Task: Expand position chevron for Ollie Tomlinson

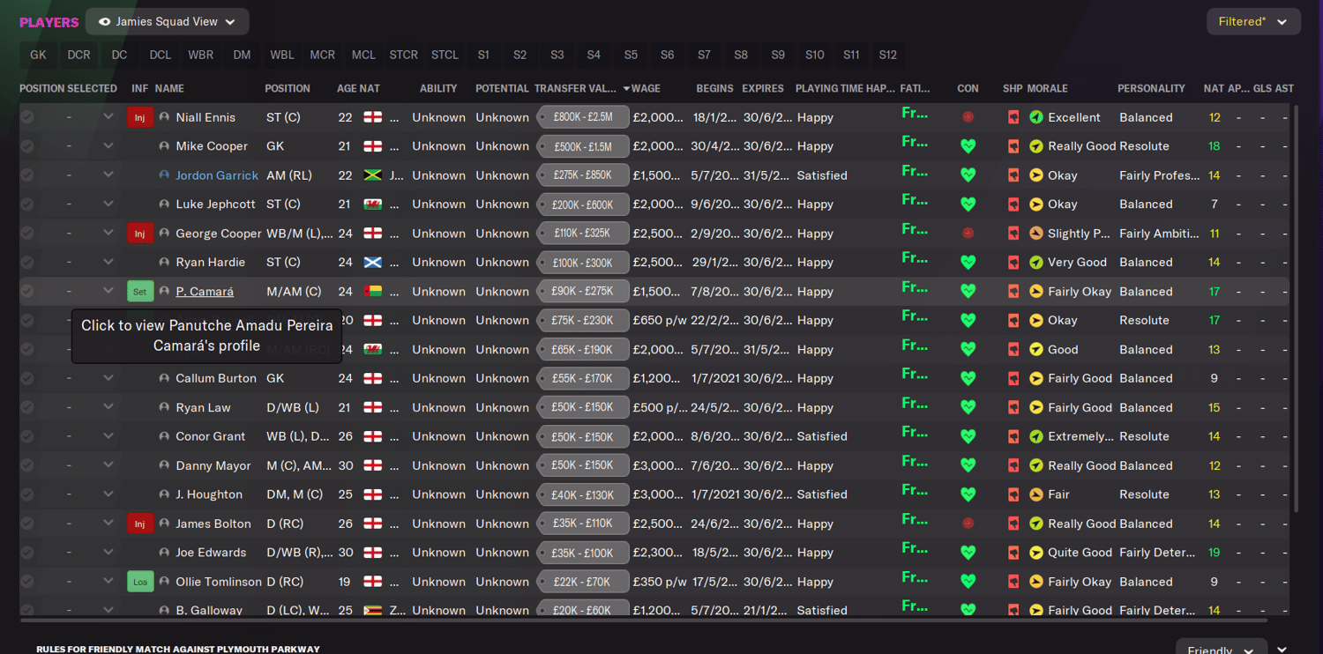Action: (x=108, y=581)
